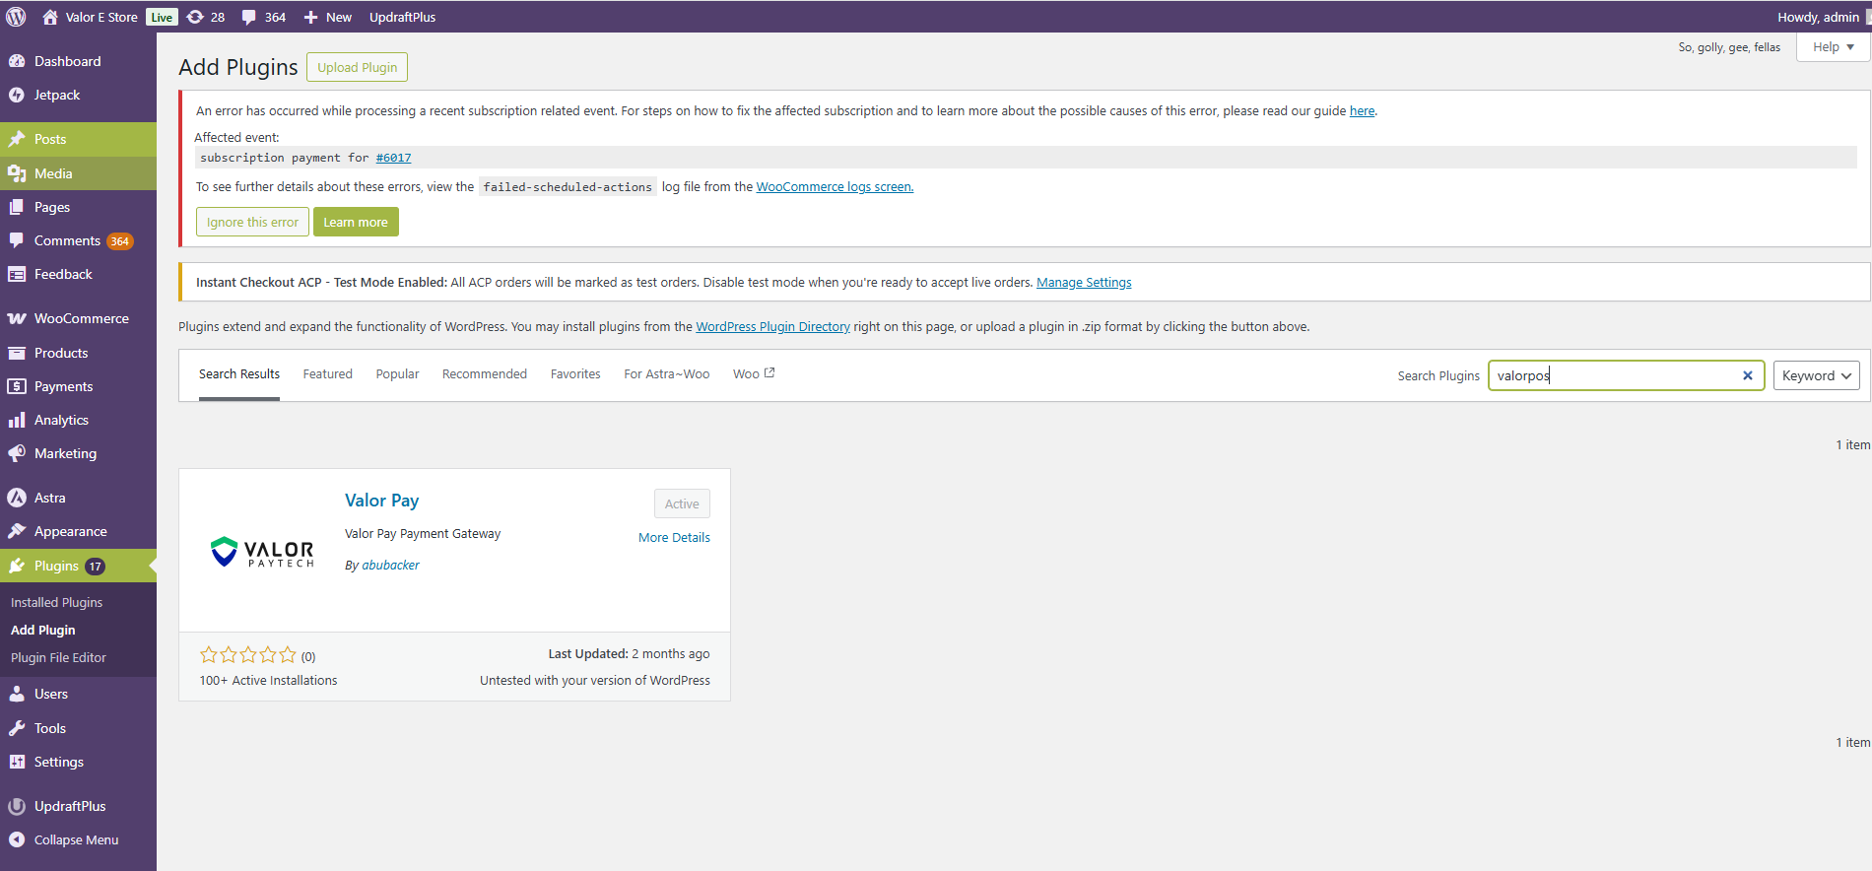Screen dimensions: 1872x871
Task: Click the Pages icon in sidebar
Action: click(x=17, y=207)
